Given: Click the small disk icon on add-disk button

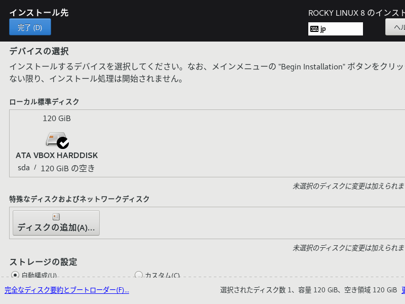Looking at the screenshot, I should tap(56, 217).
